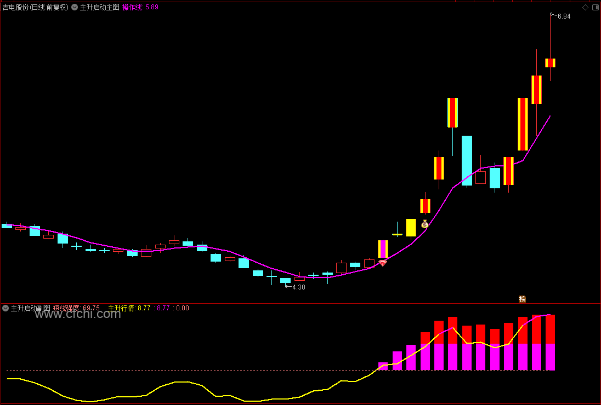Click the diamond marker icon at top right
601x405 pixels.
585,7
